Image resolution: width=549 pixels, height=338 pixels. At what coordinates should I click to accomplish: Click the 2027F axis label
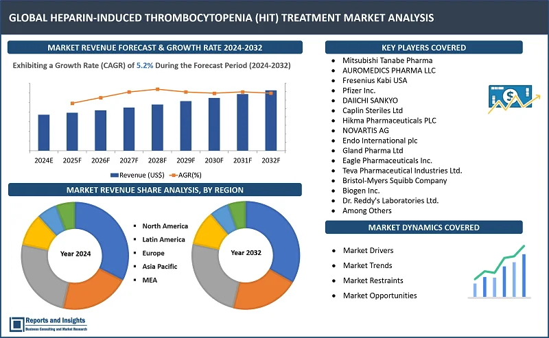tap(129, 160)
